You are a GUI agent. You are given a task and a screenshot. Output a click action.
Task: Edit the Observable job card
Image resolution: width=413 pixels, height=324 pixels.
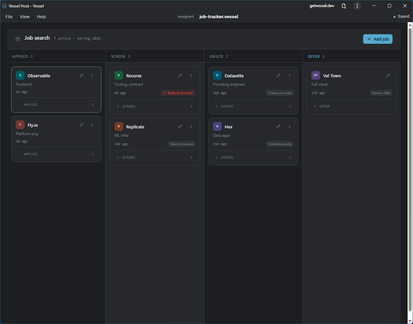click(81, 76)
